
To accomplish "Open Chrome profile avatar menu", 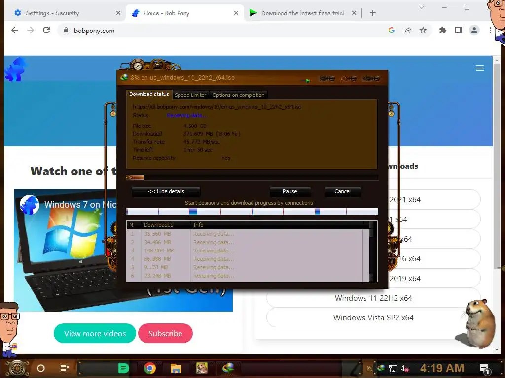I will [474, 30].
